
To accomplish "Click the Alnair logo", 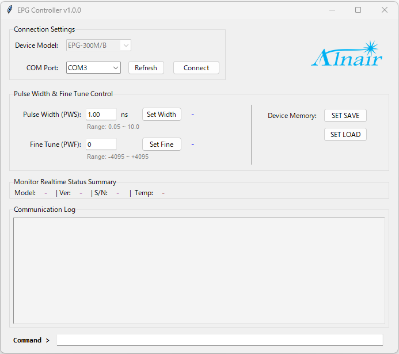I will [x=347, y=54].
